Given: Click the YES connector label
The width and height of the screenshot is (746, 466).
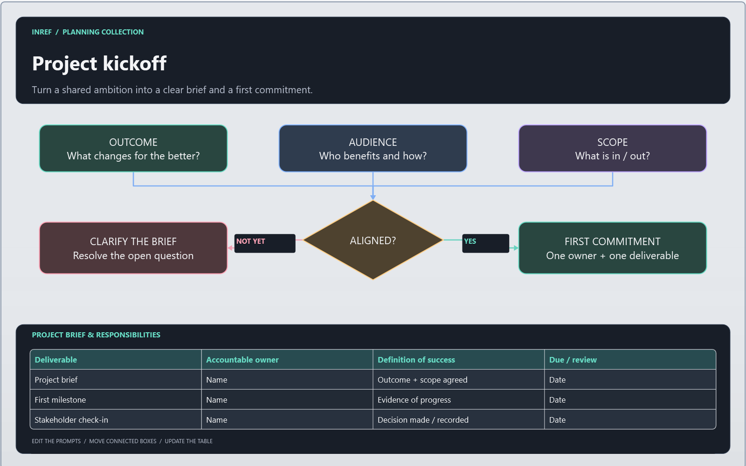Looking at the screenshot, I should (x=485, y=243).
